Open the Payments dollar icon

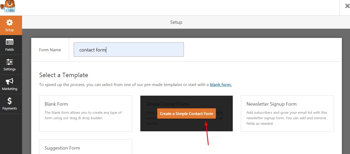[x=11, y=101]
